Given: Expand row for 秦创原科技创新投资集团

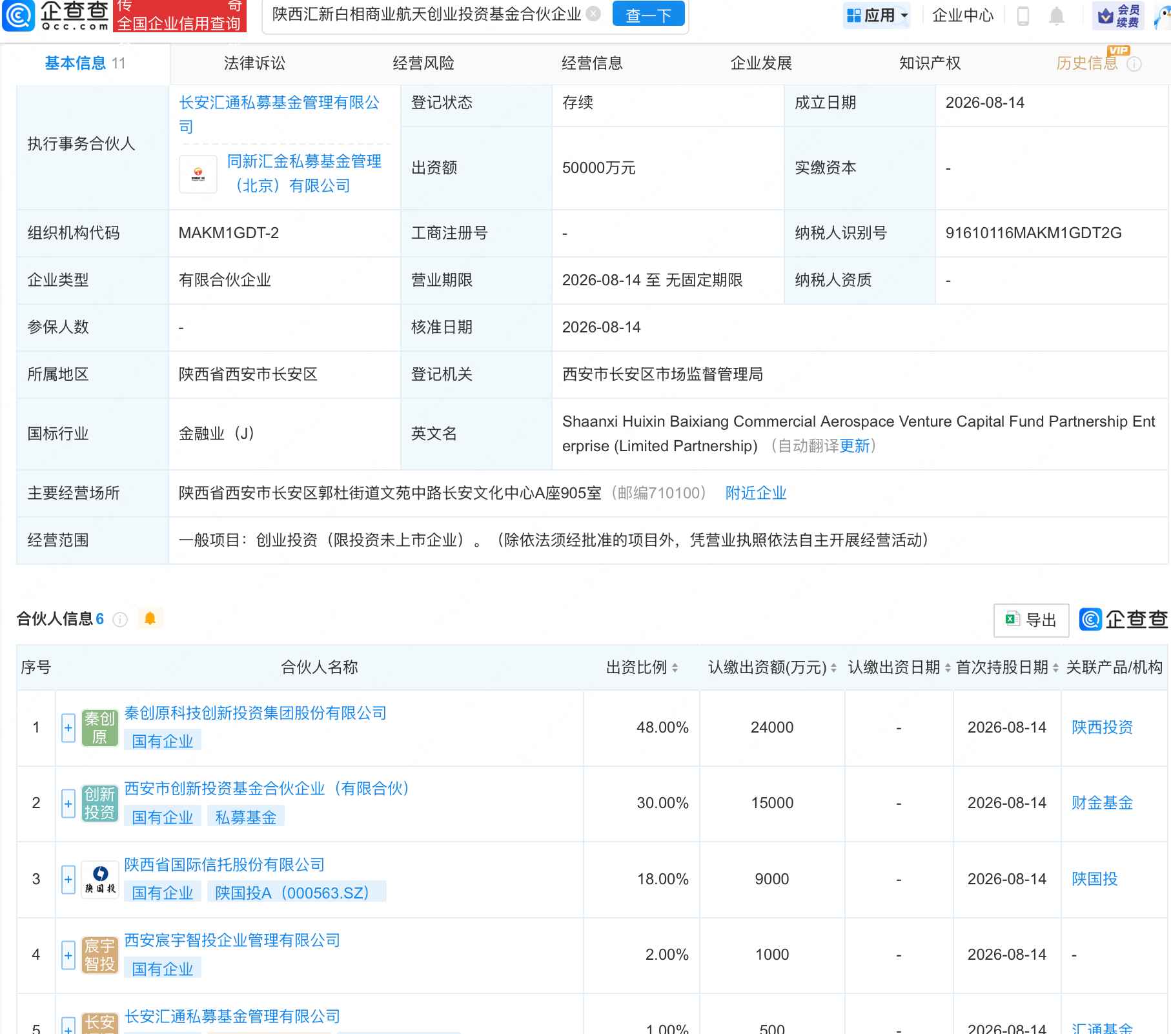Looking at the screenshot, I should (x=68, y=728).
